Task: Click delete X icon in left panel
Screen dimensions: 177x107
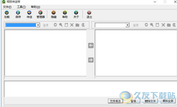Action: 72,25
